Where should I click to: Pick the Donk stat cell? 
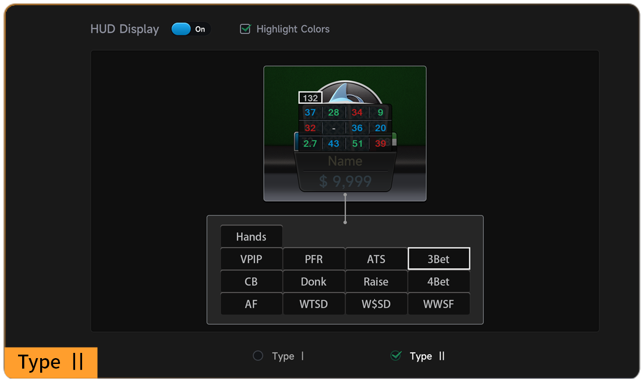pyautogui.click(x=313, y=281)
